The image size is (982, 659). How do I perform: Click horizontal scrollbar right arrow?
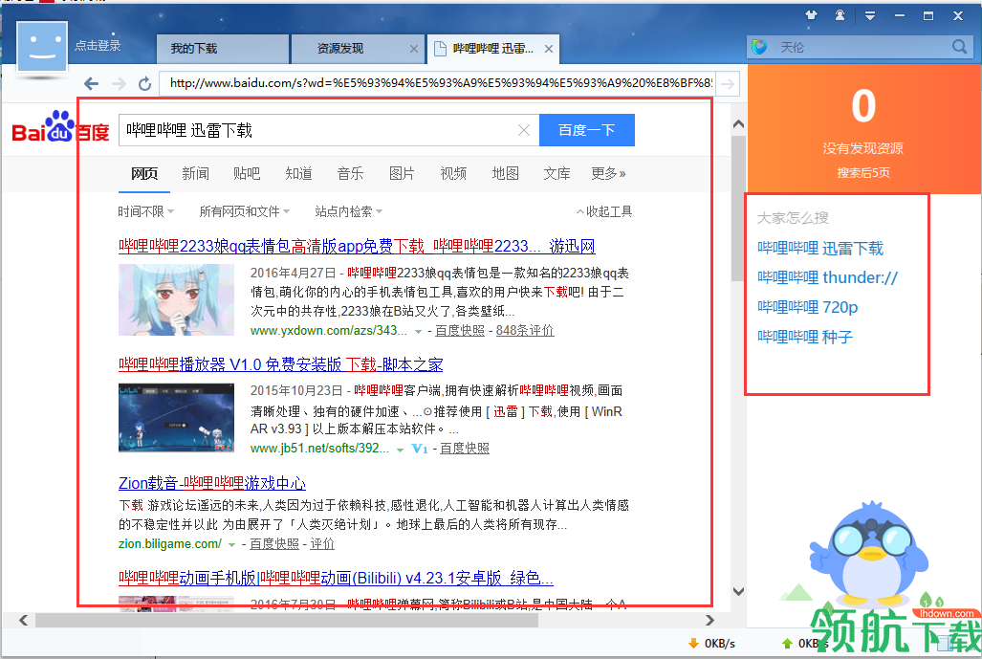coord(709,620)
